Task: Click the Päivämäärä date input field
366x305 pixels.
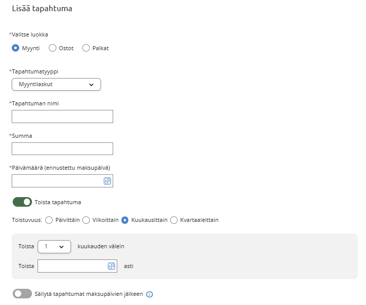Action: (x=57, y=181)
